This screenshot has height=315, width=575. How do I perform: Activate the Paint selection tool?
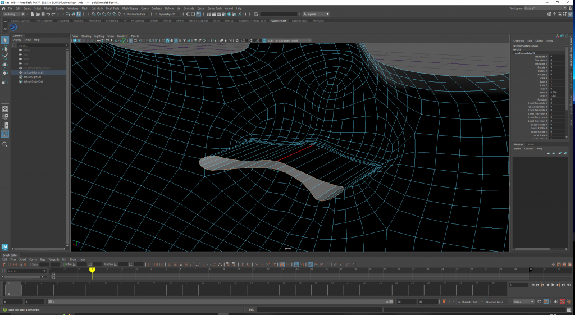tap(4, 57)
